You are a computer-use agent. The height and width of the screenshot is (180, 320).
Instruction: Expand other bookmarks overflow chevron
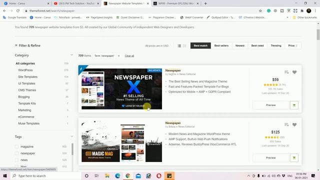287,17
